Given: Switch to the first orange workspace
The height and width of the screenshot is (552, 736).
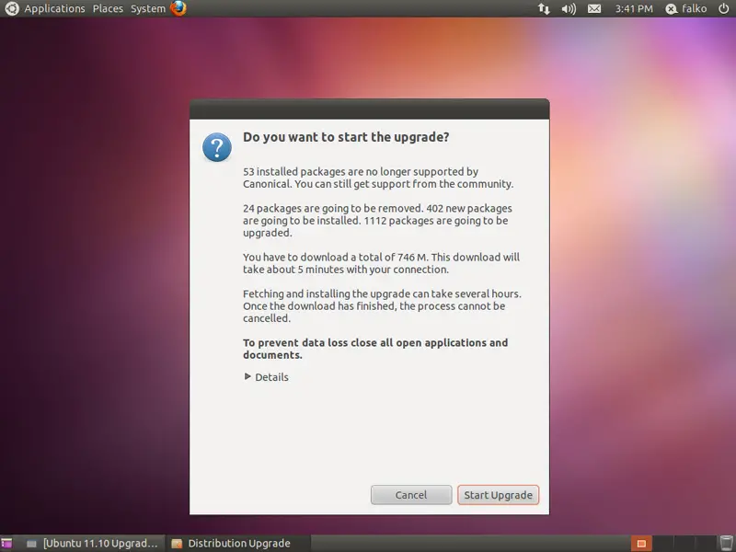Looking at the screenshot, I should (x=641, y=543).
